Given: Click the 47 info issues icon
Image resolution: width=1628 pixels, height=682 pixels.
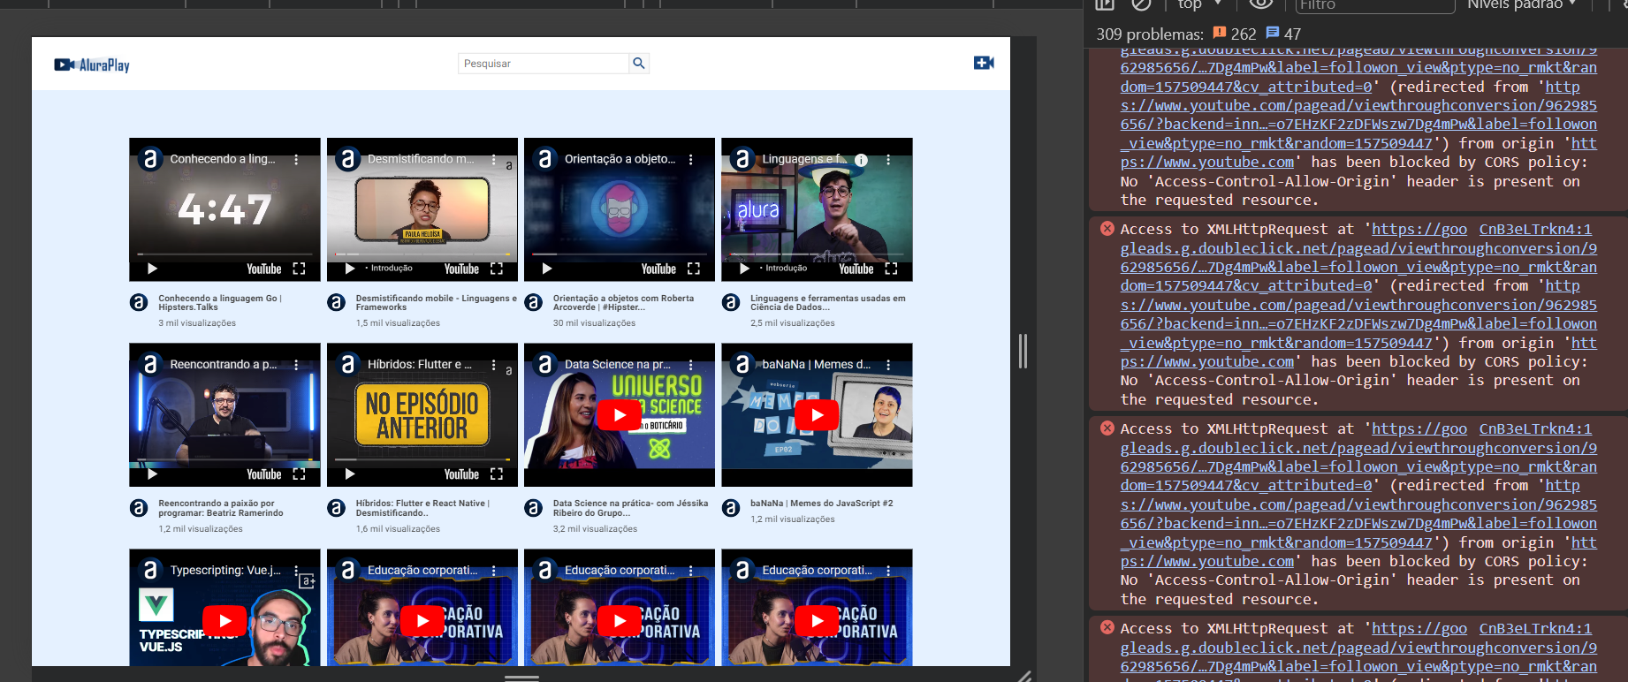Looking at the screenshot, I should [x=1273, y=33].
